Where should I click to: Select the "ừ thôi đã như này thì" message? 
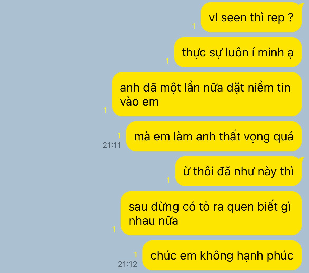coord(238,171)
